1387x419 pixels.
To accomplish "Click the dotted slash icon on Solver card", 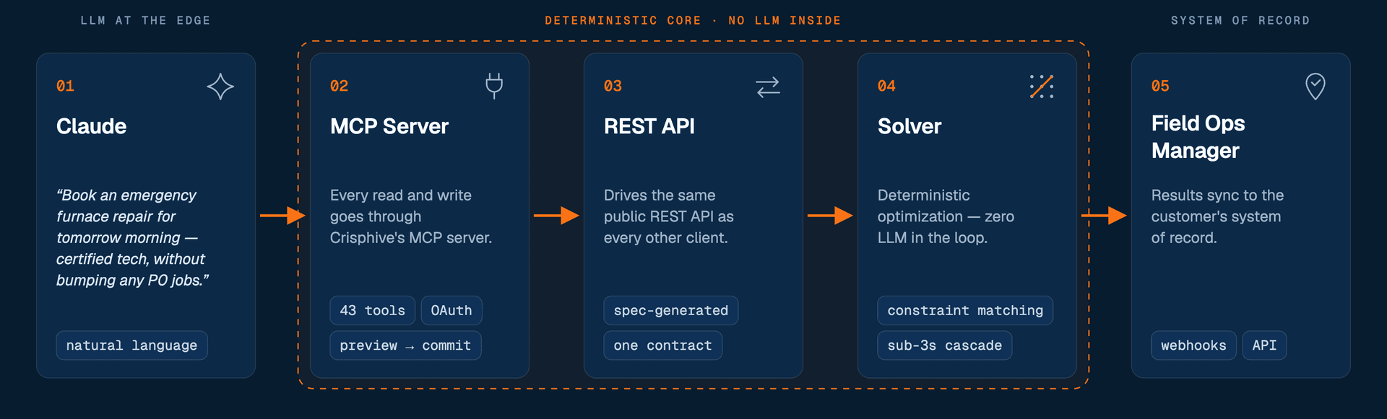I will tap(1042, 87).
